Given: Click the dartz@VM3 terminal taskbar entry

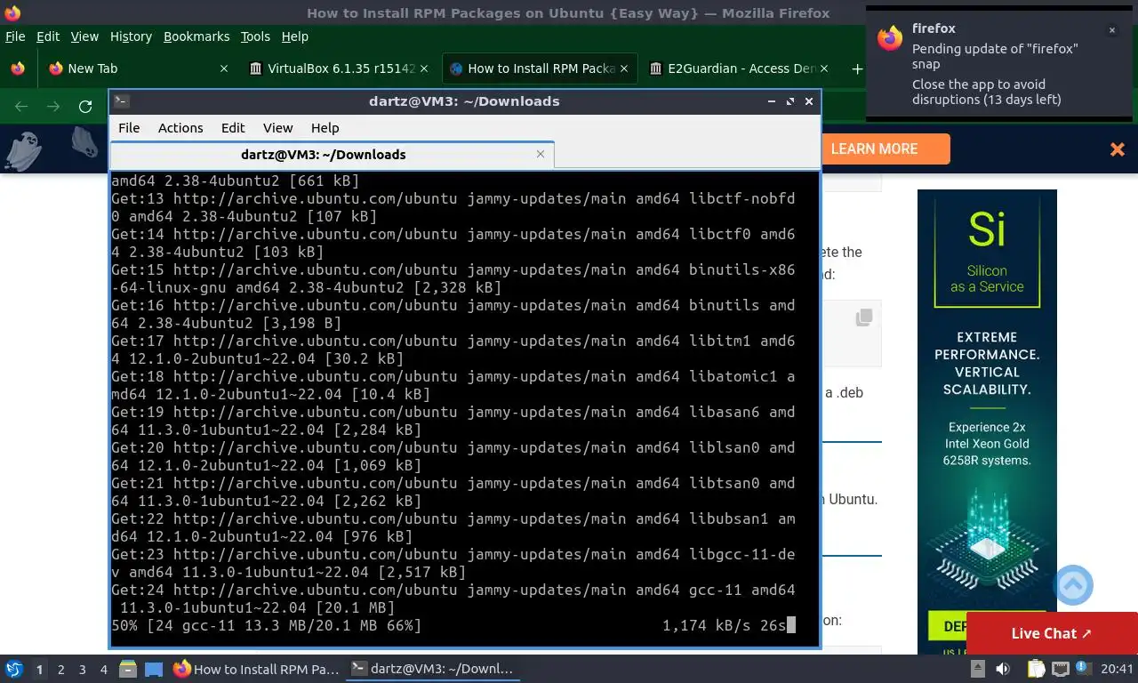Looking at the screenshot, I should [432, 669].
